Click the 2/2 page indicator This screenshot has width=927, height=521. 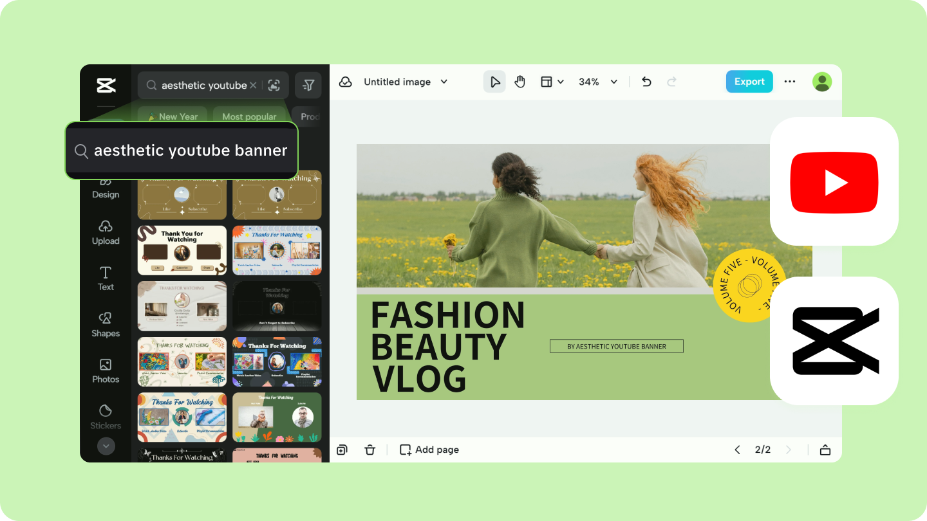pyautogui.click(x=763, y=450)
